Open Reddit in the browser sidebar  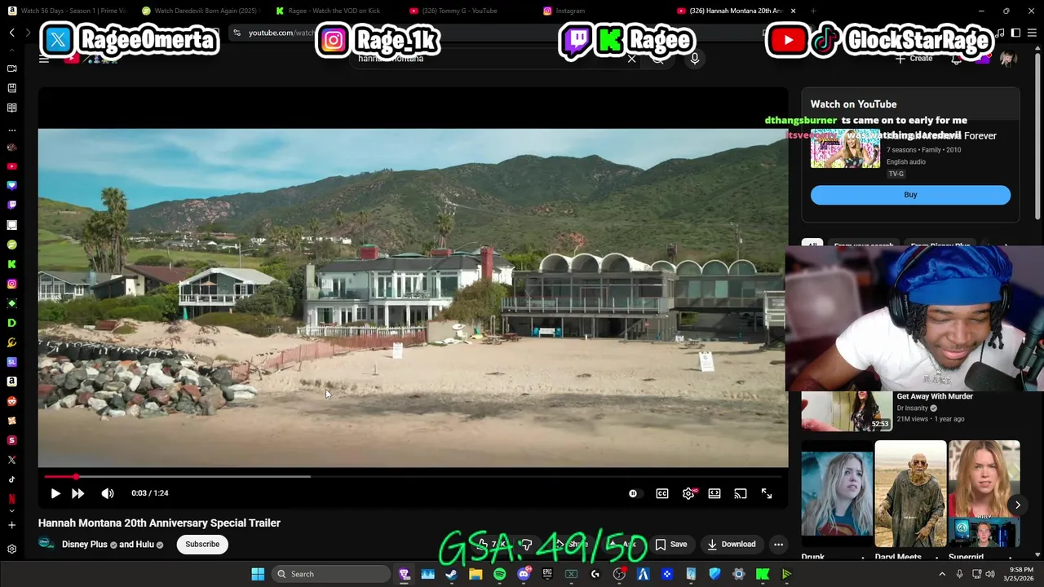pyautogui.click(x=11, y=401)
